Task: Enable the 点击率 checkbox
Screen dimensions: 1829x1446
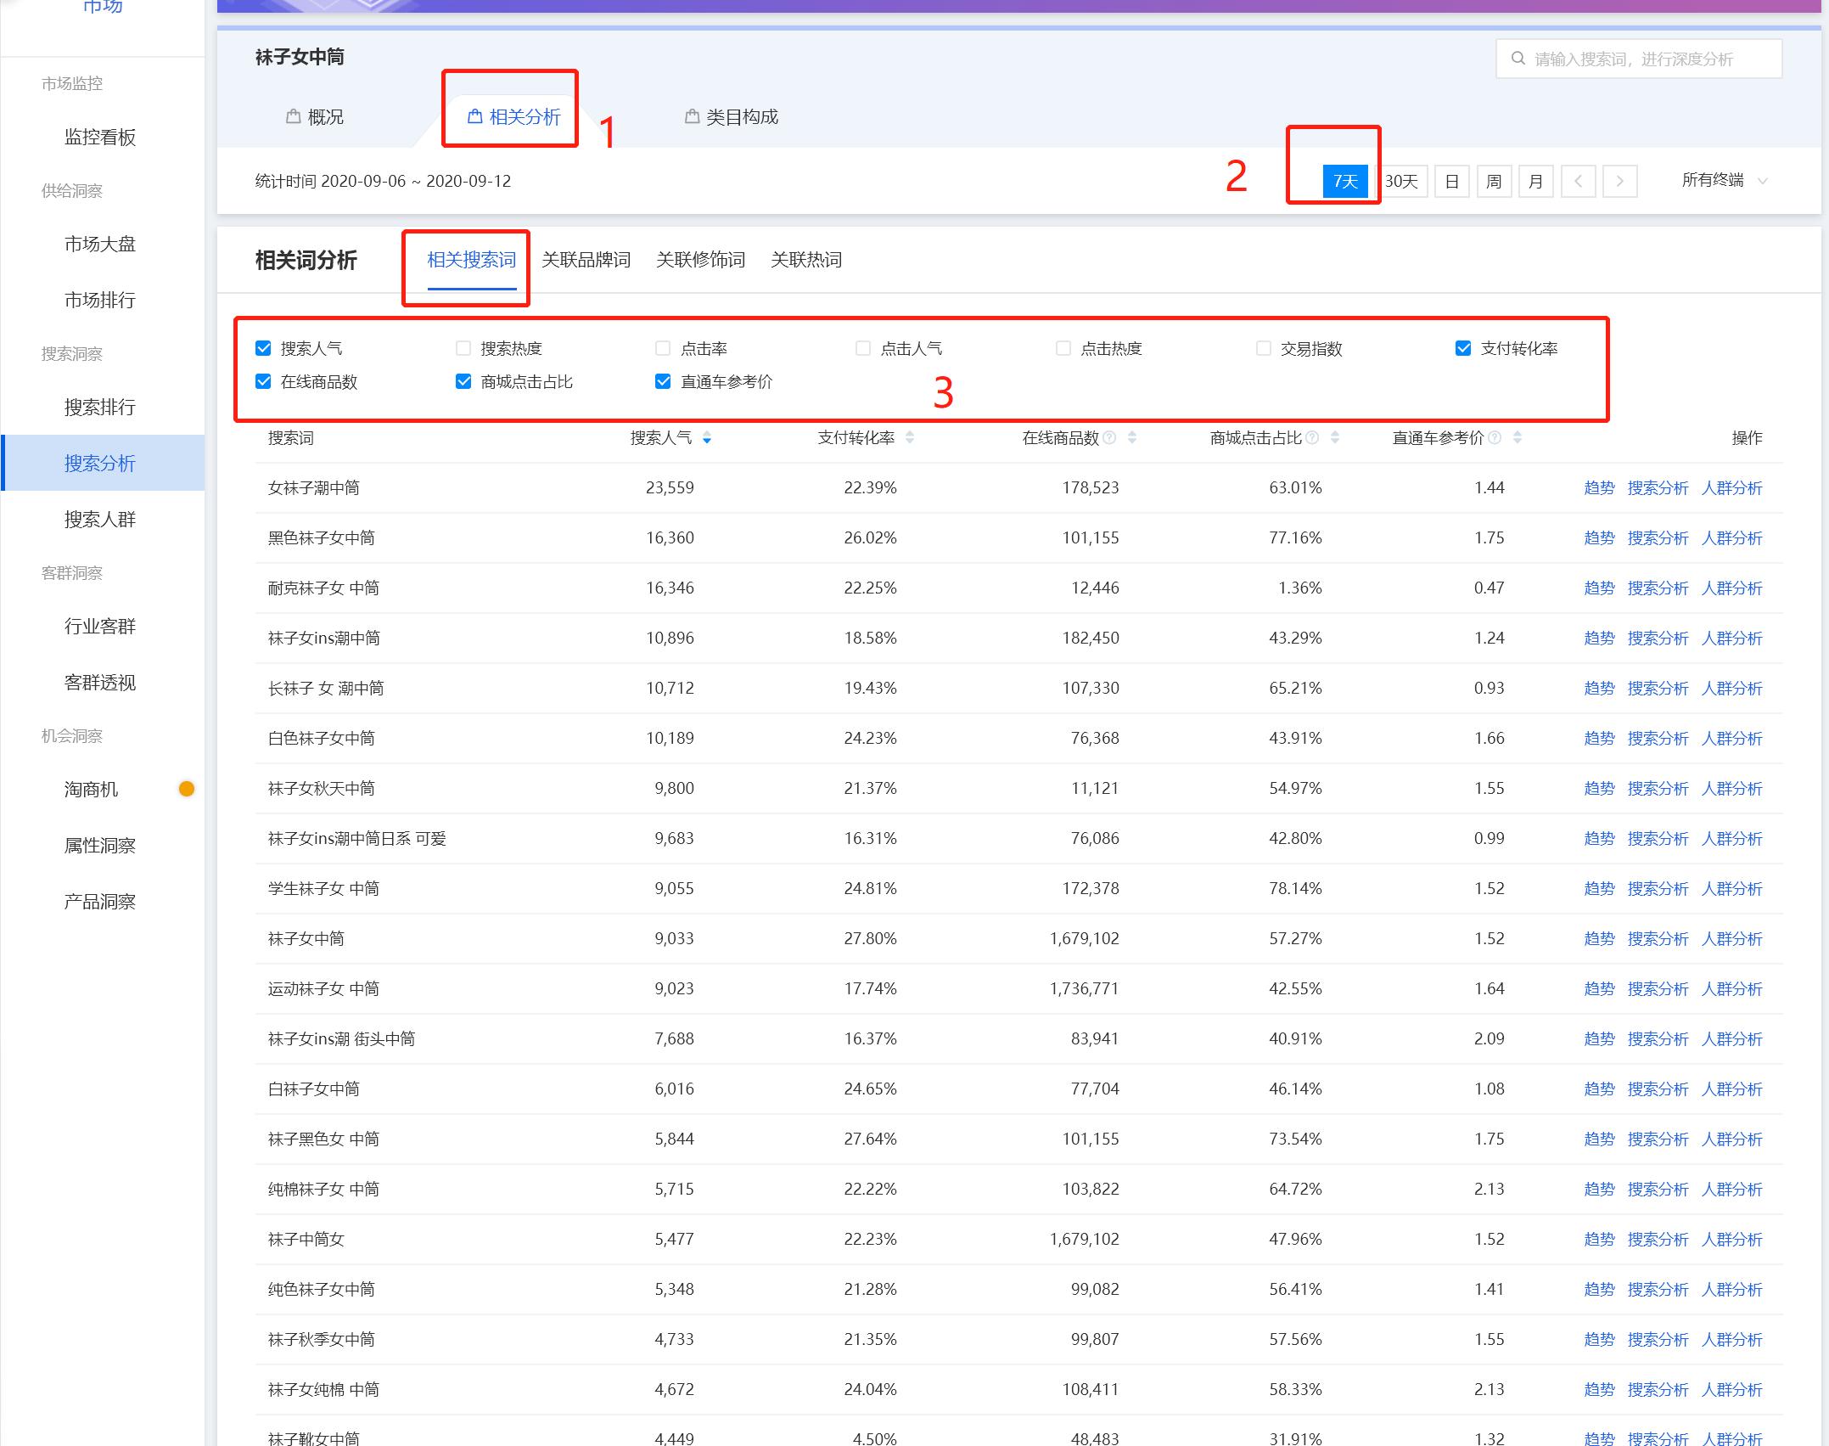Action: coord(662,347)
